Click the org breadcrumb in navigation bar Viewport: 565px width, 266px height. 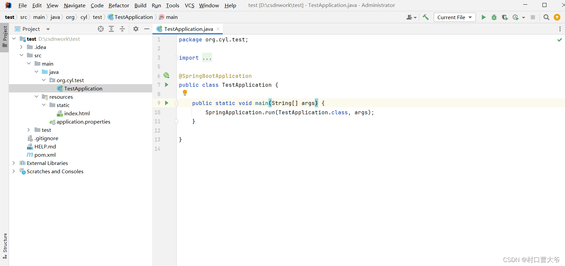[x=70, y=17]
